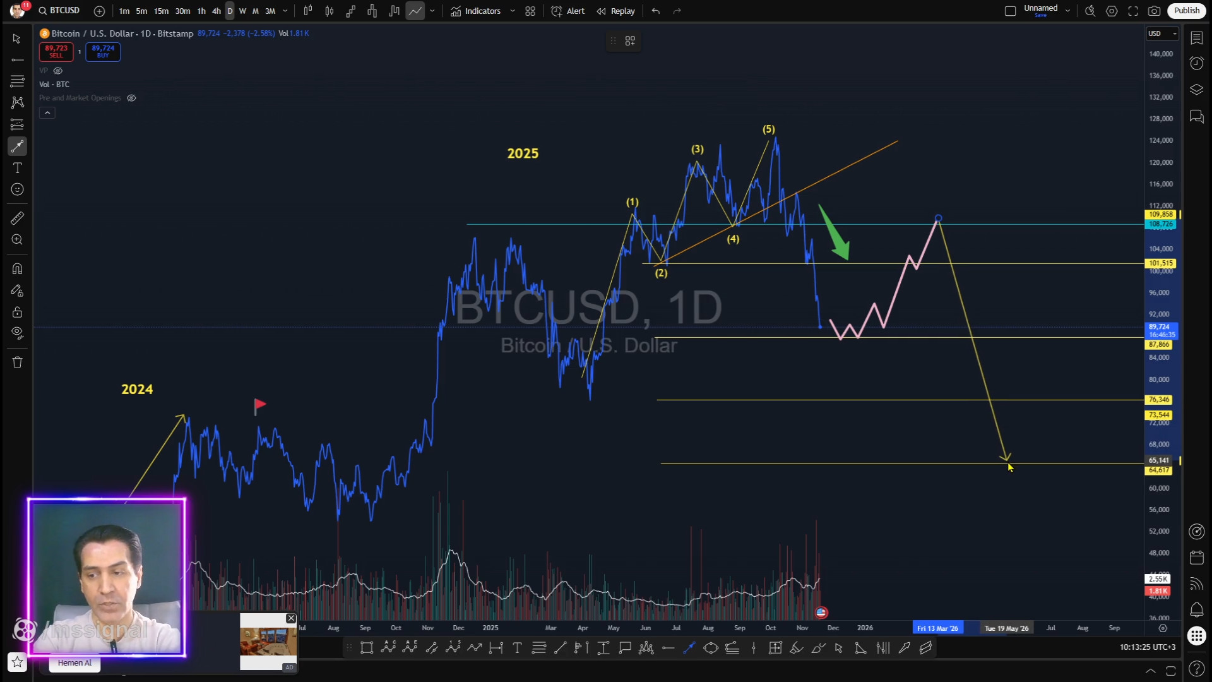Toggle visibility of Pre and Market Openings
1212x682 pixels.
[131, 98]
